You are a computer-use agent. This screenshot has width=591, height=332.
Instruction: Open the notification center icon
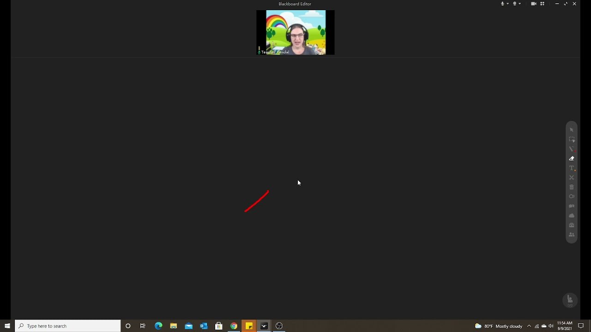click(x=581, y=326)
